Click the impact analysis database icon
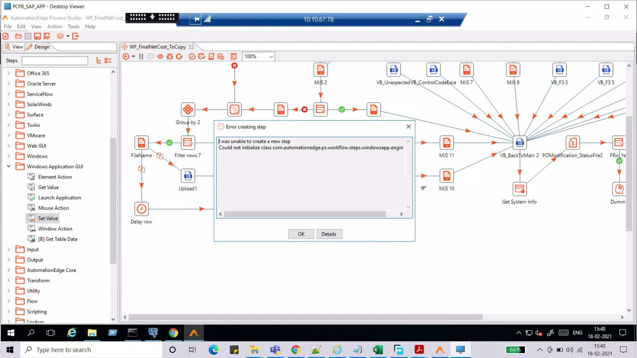The image size is (637, 358). click(201, 56)
